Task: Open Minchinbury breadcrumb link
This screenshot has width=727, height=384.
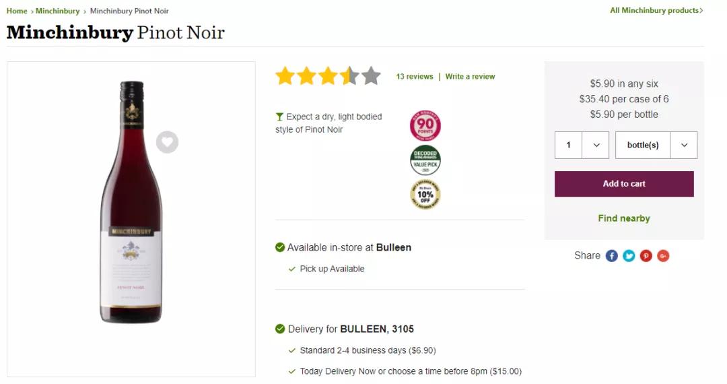Action: click(57, 11)
